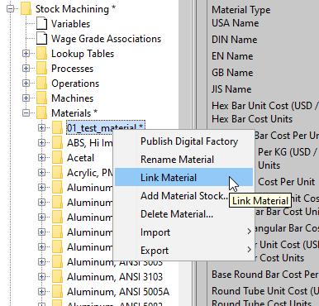
Task: Select the Operations tree item
Action: point(75,84)
